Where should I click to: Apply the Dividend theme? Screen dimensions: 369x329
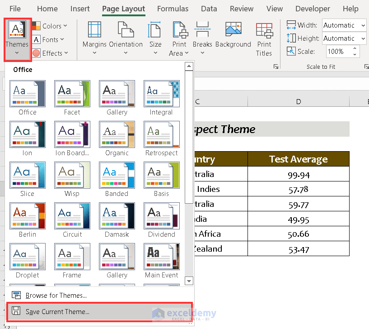point(161,220)
